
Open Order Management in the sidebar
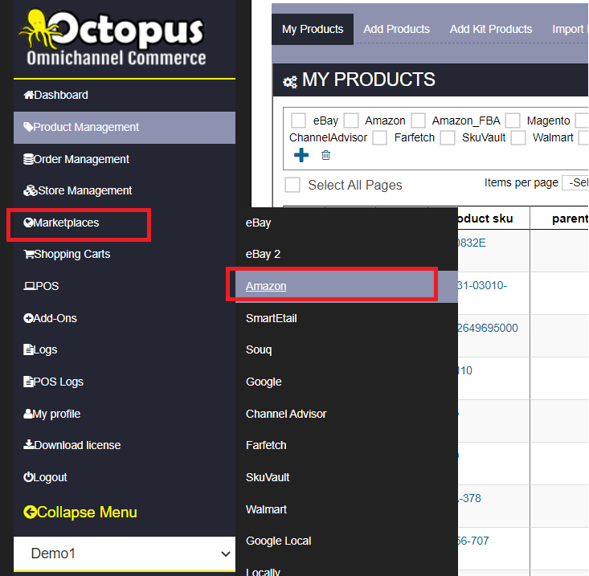coord(125,159)
